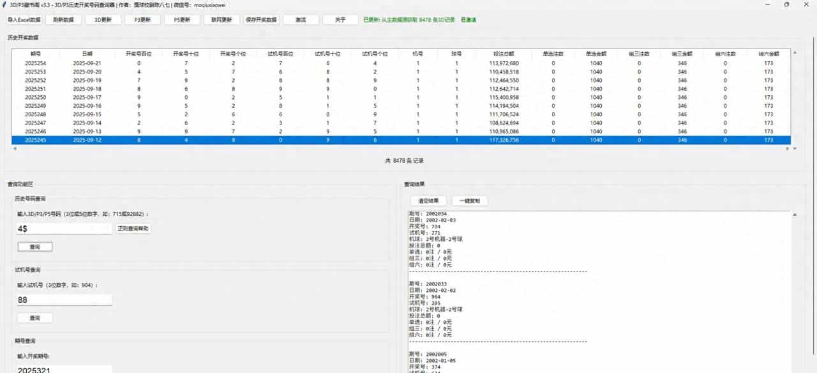Click the number input containing 4$
Image resolution: width=817 pixels, height=373 pixels.
64,229
